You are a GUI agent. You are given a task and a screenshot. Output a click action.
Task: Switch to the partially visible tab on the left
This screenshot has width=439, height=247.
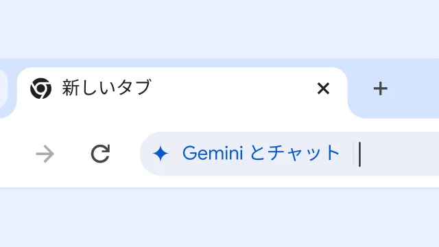[3, 89]
